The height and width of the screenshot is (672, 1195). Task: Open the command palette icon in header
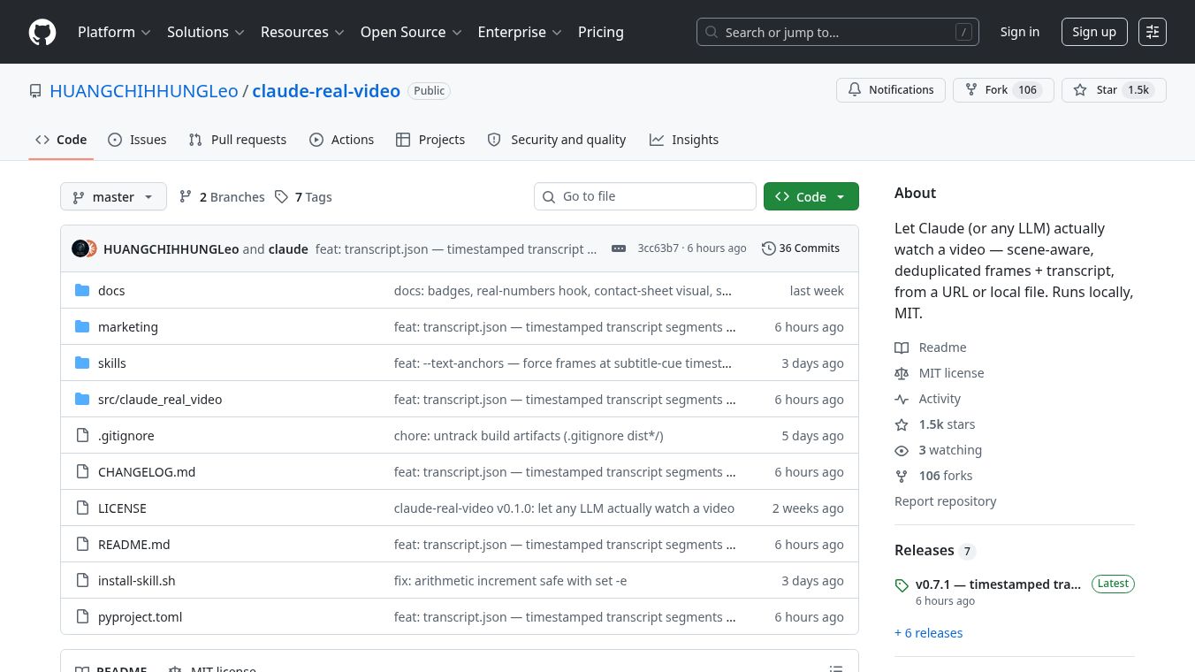coord(1153,32)
